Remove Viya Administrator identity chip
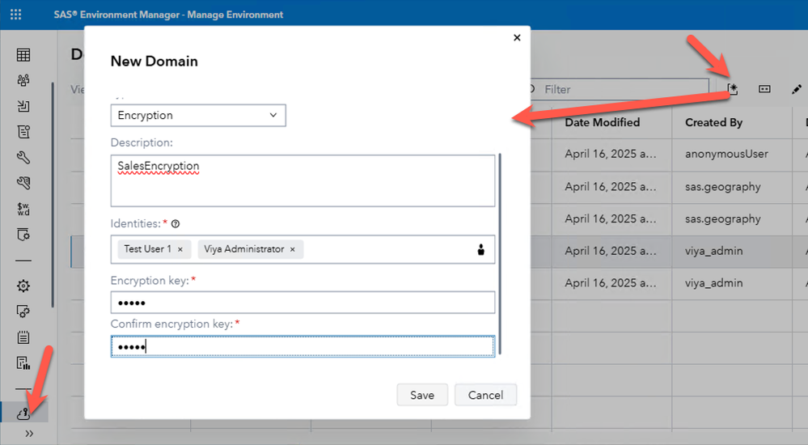Image resolution: width=808 pixels, height=445 pixels. click(292, 249)
